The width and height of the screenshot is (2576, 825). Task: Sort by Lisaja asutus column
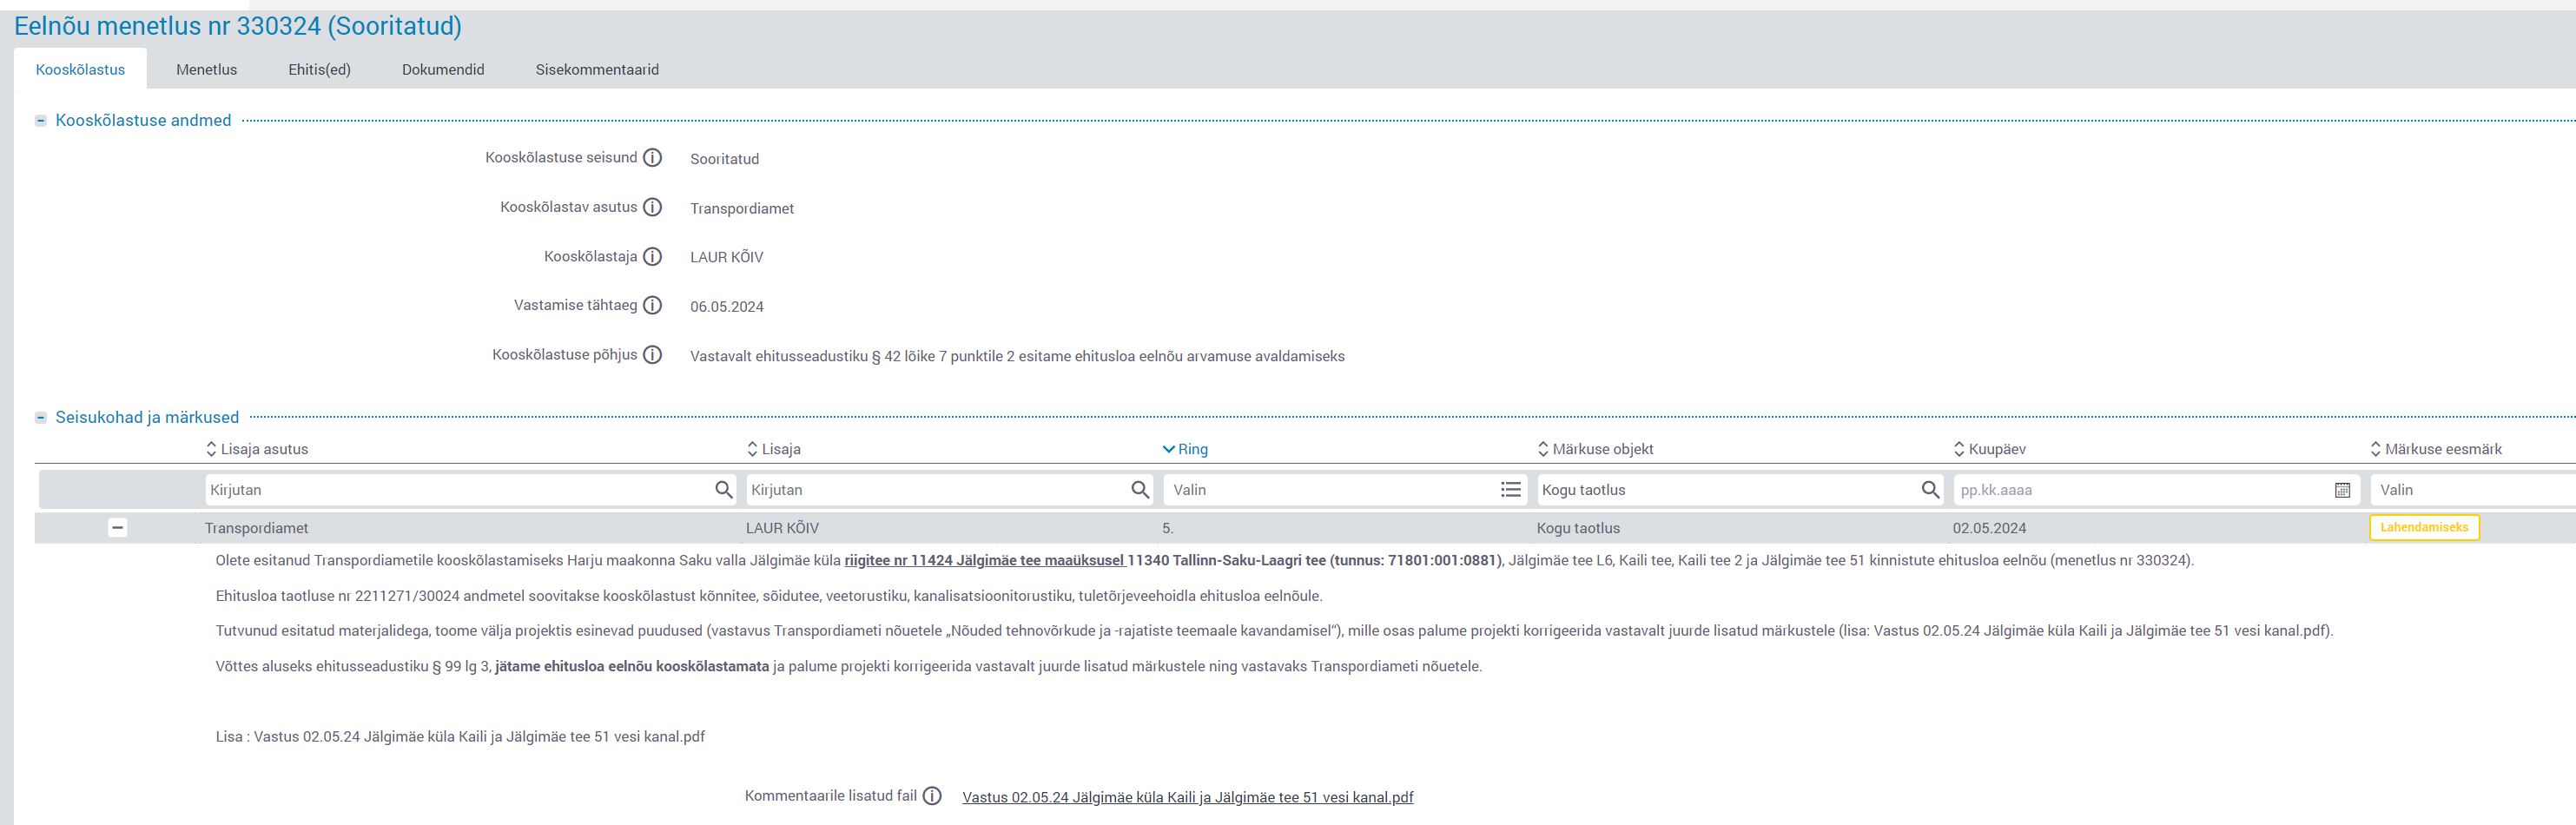(x=257, y=449)
